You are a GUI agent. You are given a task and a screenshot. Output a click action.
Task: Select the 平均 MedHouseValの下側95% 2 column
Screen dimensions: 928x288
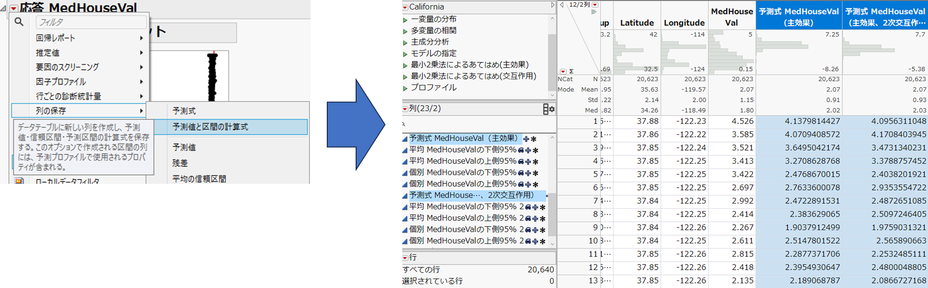467,207
